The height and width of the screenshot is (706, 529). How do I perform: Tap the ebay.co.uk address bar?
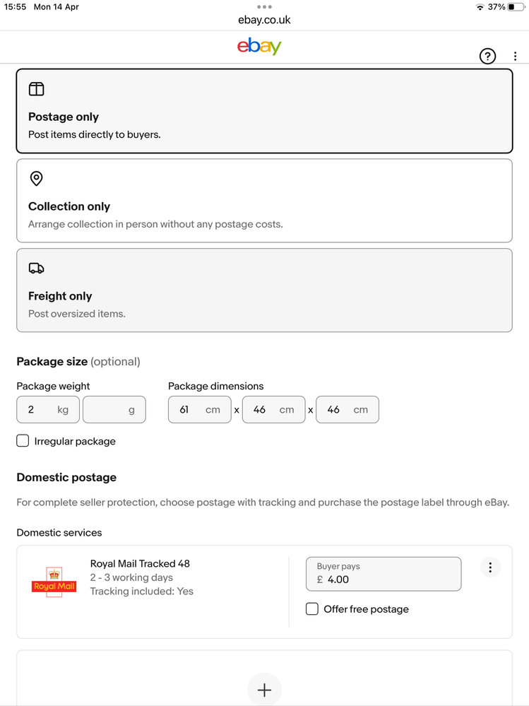264,20
